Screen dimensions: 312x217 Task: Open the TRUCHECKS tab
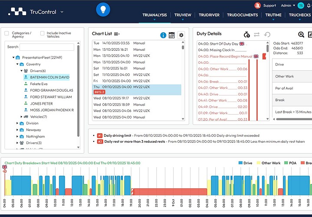coord(300,15)
